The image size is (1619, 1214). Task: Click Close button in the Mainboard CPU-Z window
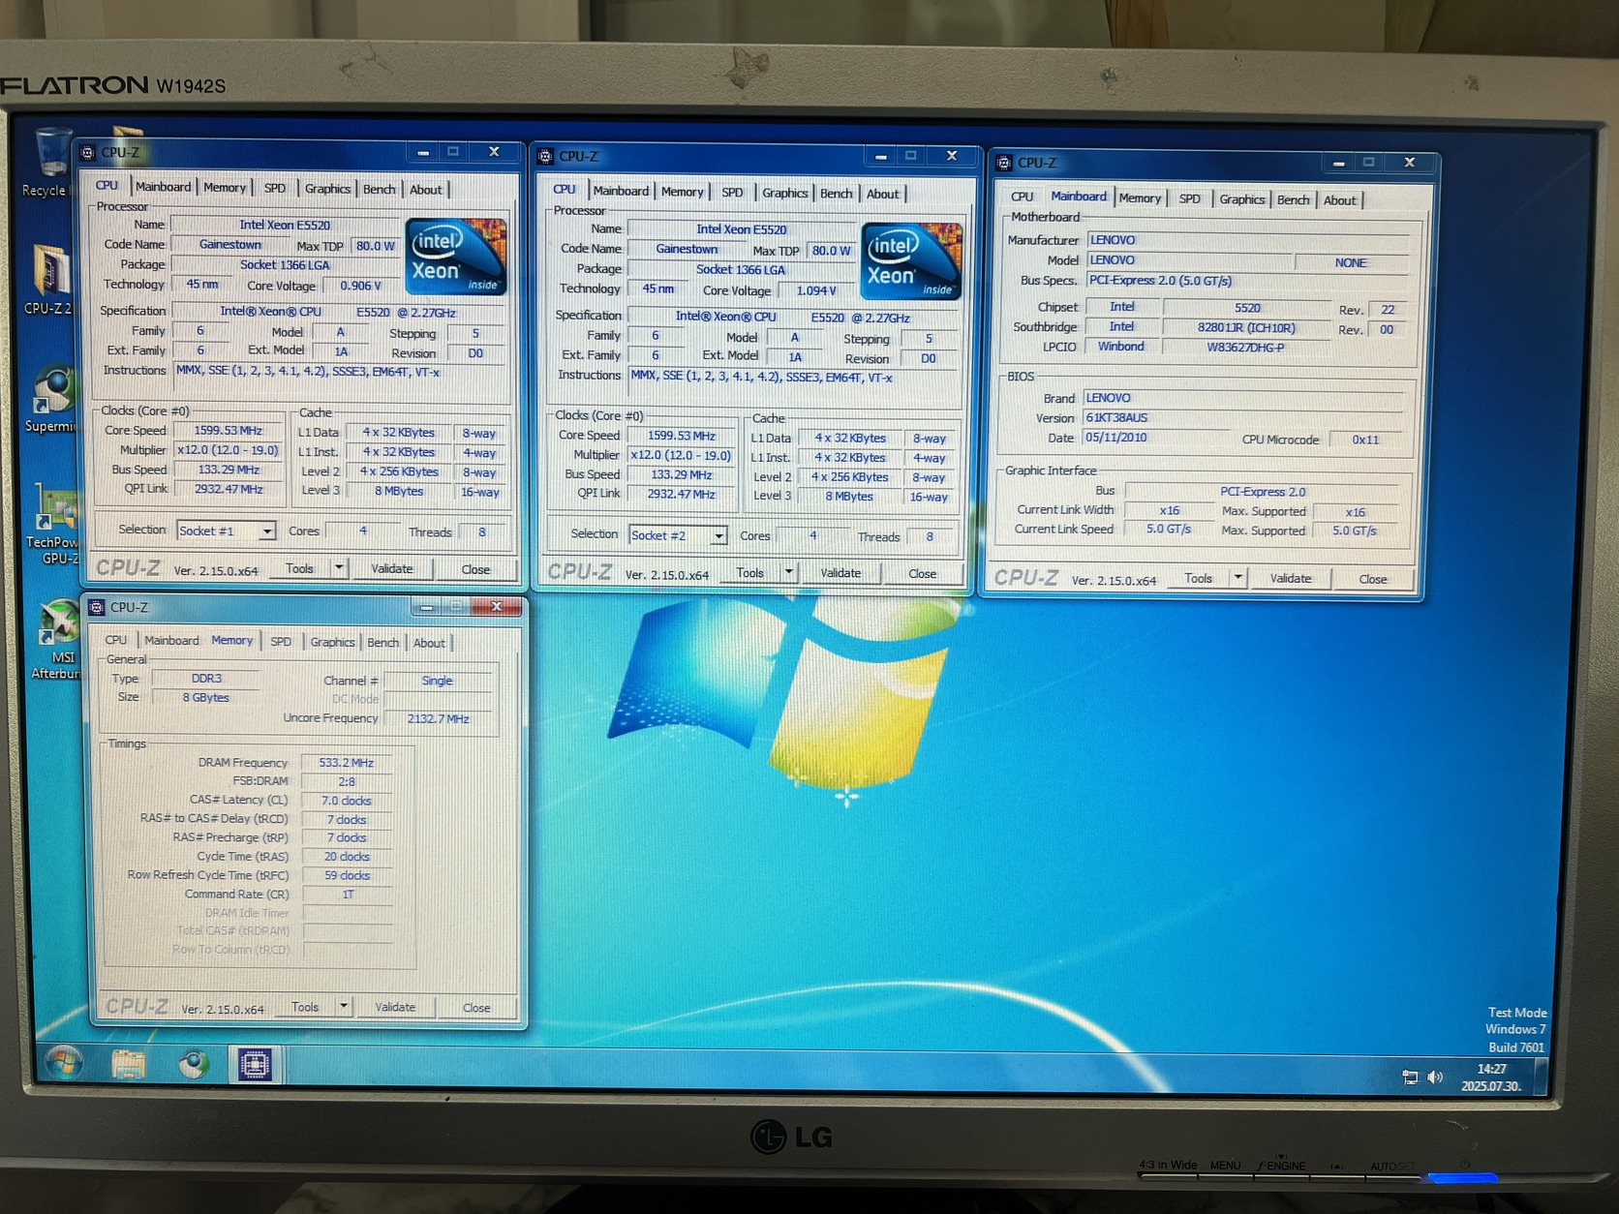[1373, 579]
